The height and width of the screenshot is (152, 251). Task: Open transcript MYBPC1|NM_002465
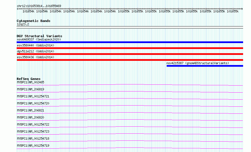(30, 82)
